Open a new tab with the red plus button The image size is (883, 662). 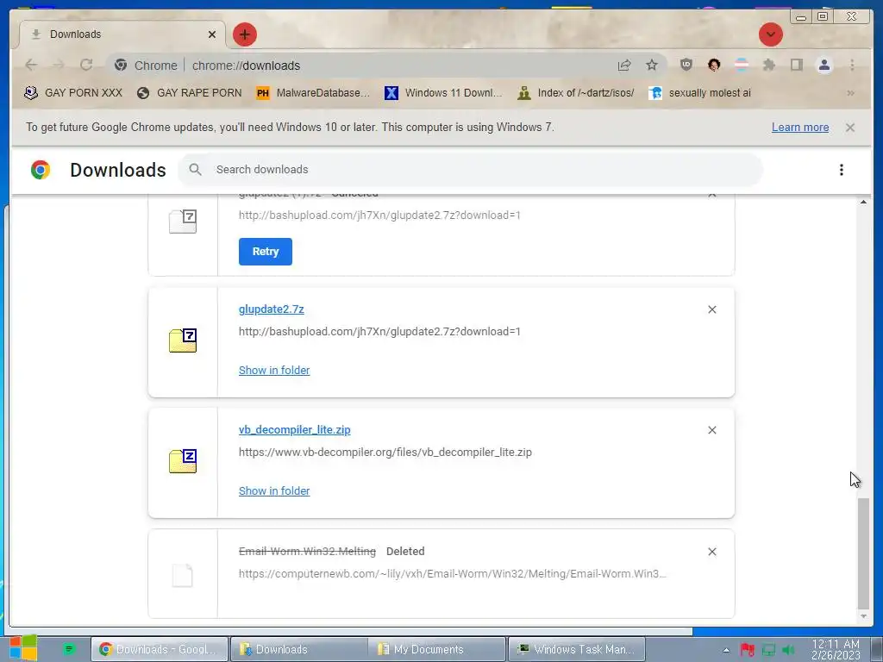click(x=244, y=34)
